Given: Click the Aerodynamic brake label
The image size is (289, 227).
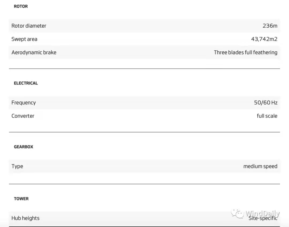Looking at the screenshot, I should (x=34, y=52).
